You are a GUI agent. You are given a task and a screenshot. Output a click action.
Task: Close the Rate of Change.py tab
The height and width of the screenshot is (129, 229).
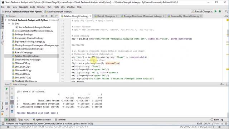tap(117, 16)
